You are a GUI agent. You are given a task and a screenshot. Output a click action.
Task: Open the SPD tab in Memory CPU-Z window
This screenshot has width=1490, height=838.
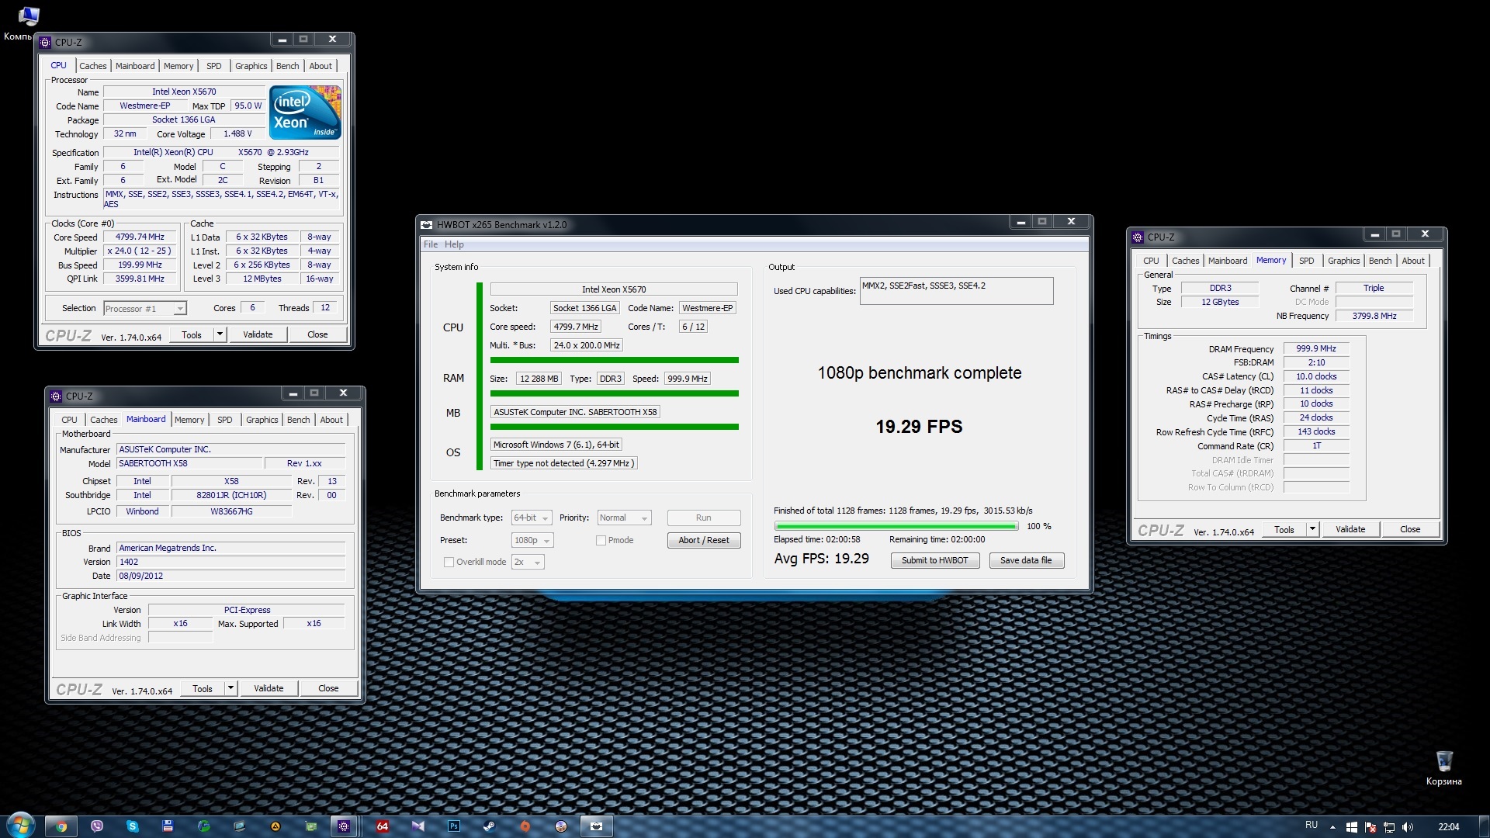tap(1307, 261)
